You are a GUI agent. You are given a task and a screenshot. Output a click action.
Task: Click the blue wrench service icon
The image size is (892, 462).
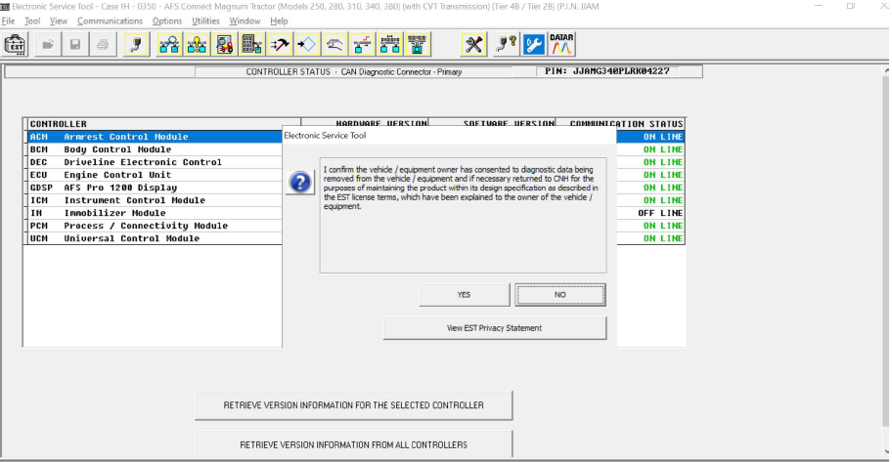(x=534, y=44)
